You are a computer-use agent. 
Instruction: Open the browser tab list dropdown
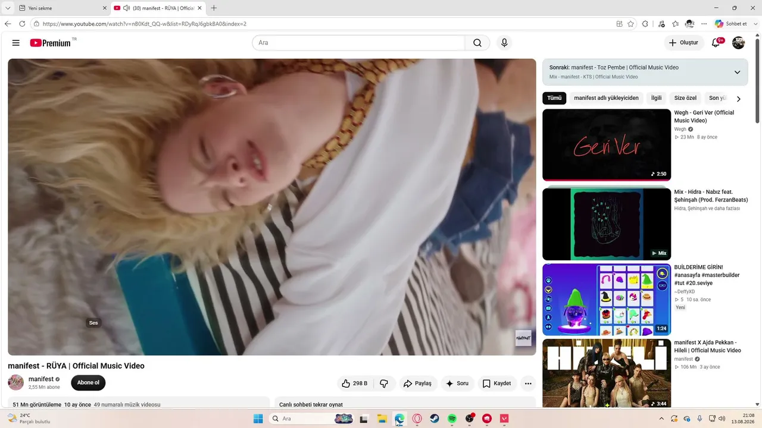pyautogui.click(x=8, y=8)
